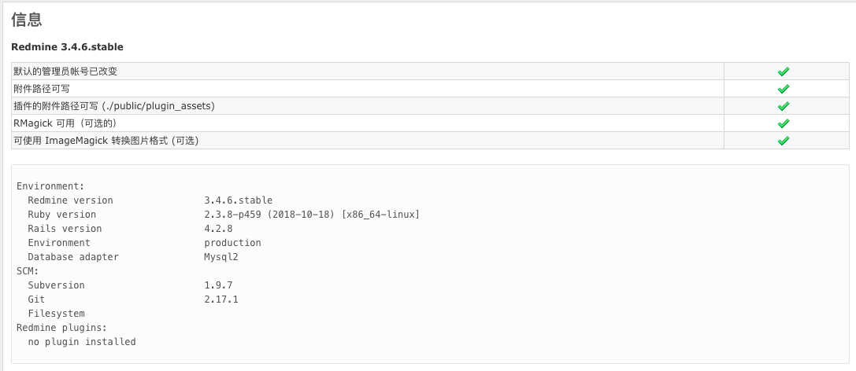Click the green checkmark for 附件路径可写
Image resolution: width=856 pixels, height=371 pixels.
coord(784,89)
